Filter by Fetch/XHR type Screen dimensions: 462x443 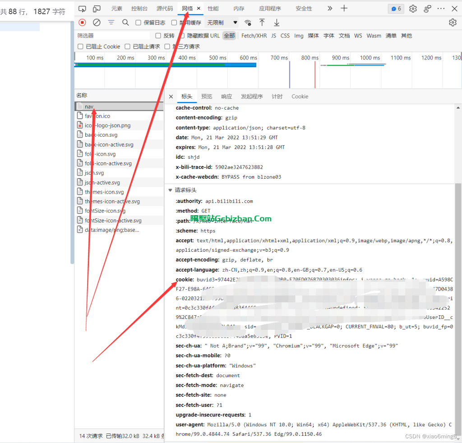coord(254,36)
